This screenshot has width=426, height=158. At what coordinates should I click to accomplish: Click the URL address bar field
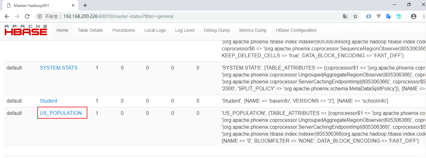(x=189, y=16)
